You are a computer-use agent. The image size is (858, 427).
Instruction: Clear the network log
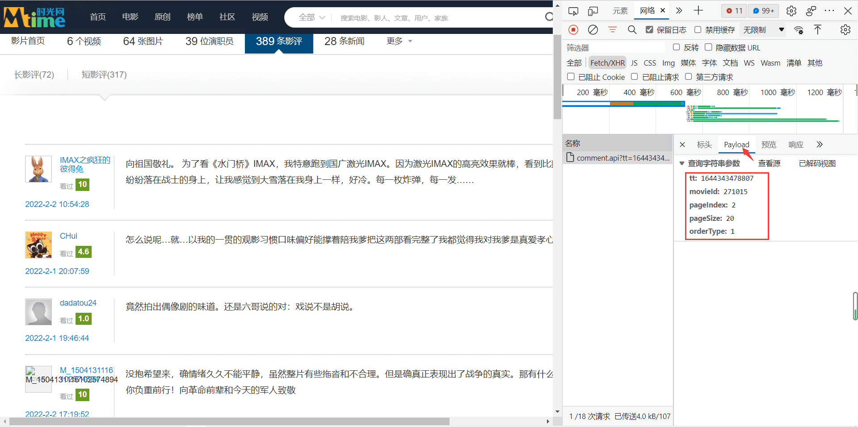593,30
